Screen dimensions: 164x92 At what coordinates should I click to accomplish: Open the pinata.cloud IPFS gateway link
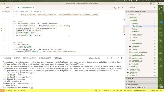coord(60,14)
